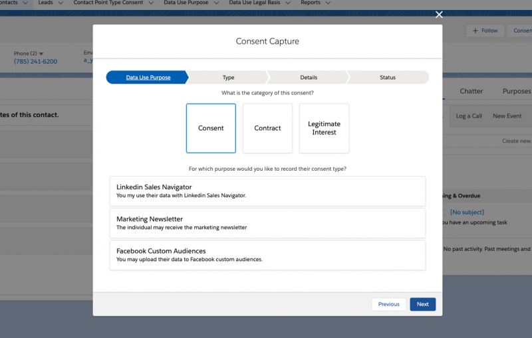Close the Consent Capture dialog with X

[439, 15]
